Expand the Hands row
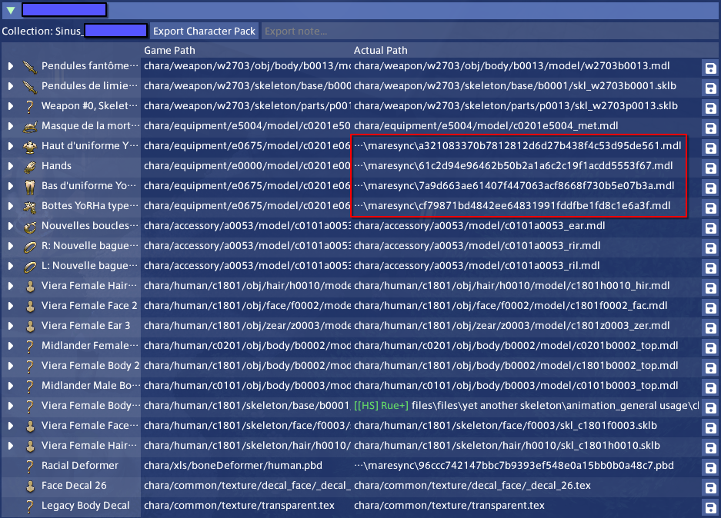721x518 pixels. coord(10,166)
